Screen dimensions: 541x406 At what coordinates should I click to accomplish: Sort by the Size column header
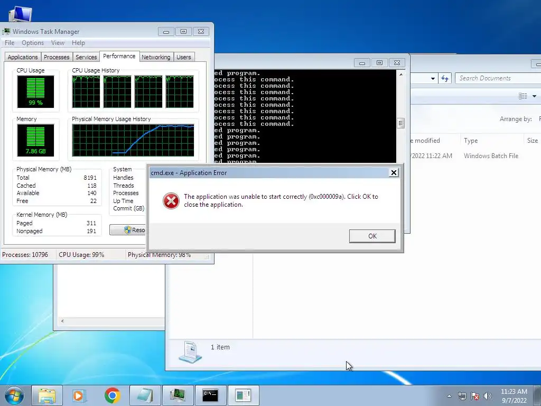pyautogui.click(x=532, y=141)
